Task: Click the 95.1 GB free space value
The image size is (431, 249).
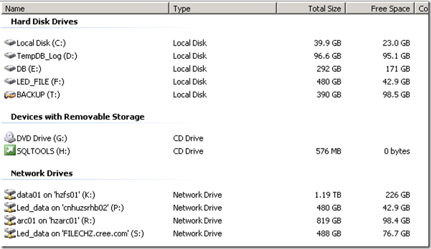Action: [x=396, y=56]
